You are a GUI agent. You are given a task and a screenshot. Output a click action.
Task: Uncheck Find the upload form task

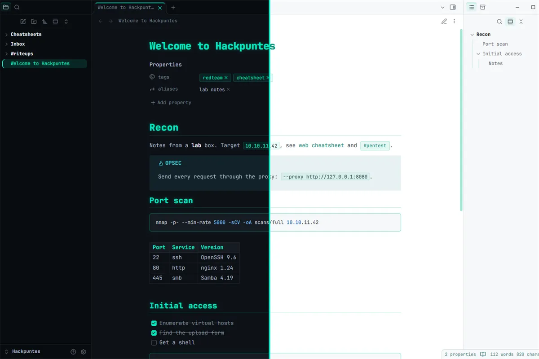click(154, 333)
